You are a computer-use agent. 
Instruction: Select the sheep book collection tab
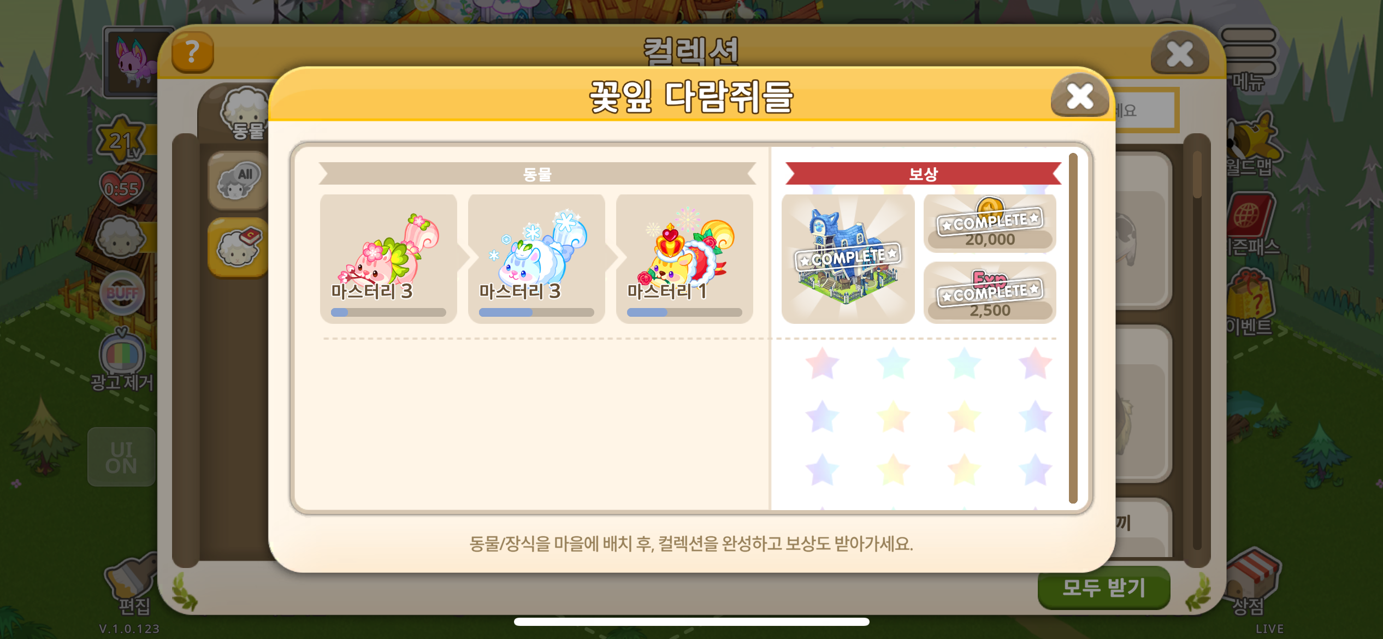238,247
